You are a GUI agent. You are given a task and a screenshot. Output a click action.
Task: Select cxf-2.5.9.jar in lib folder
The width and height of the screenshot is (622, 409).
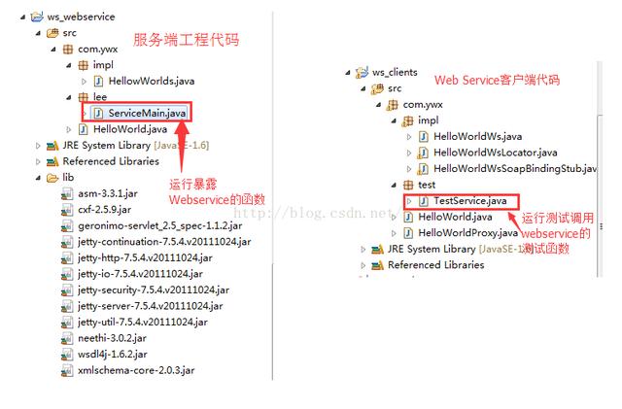pyautogui.click(x=105, y=210)
